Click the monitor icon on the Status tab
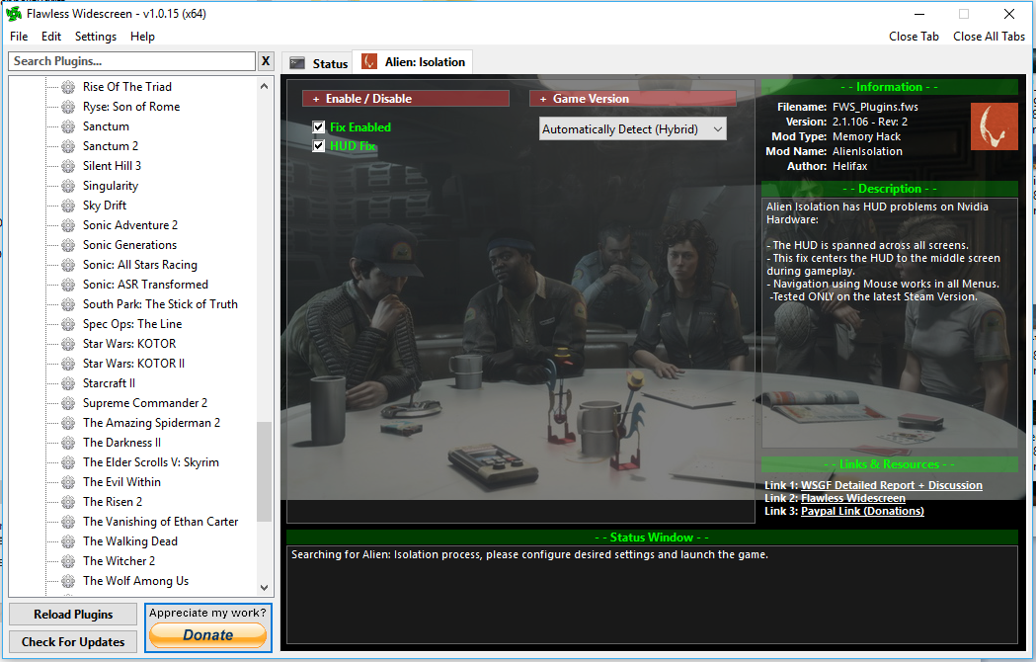 [x=297, y=63]
